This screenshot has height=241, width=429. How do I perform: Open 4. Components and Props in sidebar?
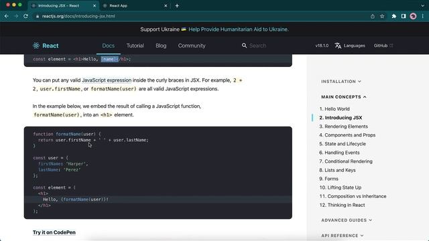(x=347, y=135)
